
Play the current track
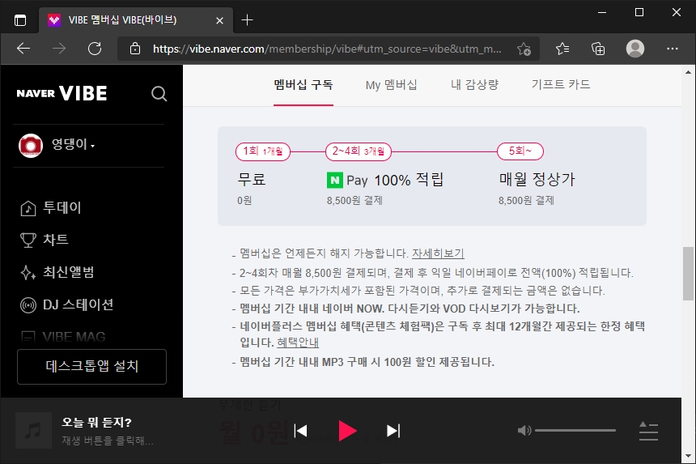tap(347, 431)
